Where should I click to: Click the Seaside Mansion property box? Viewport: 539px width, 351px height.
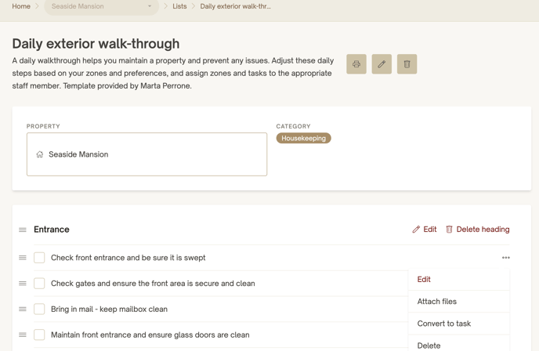click(147, 154)
